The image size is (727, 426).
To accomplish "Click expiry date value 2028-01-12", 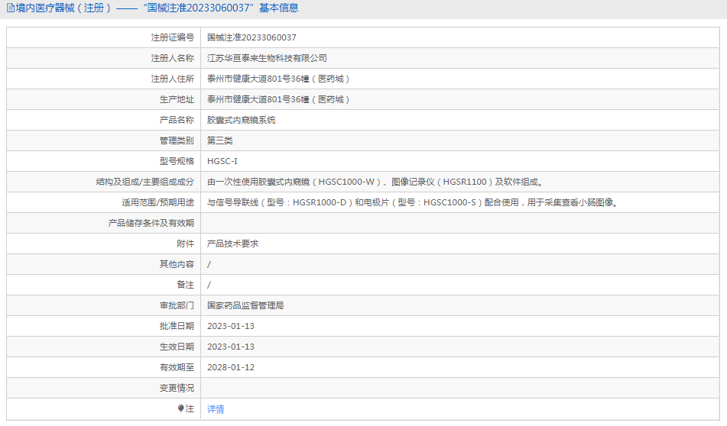I will click(x=231, y=367).
